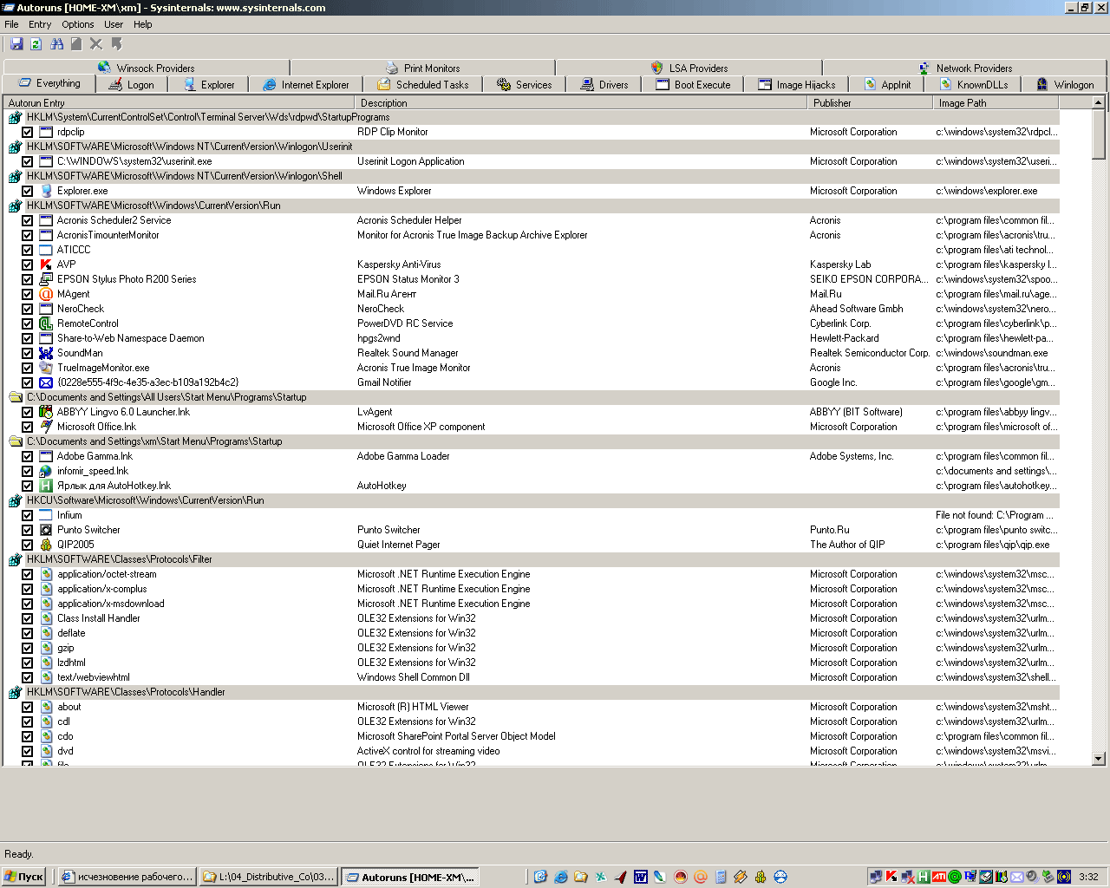Click the Find binoculars toolbar icon

57,43
